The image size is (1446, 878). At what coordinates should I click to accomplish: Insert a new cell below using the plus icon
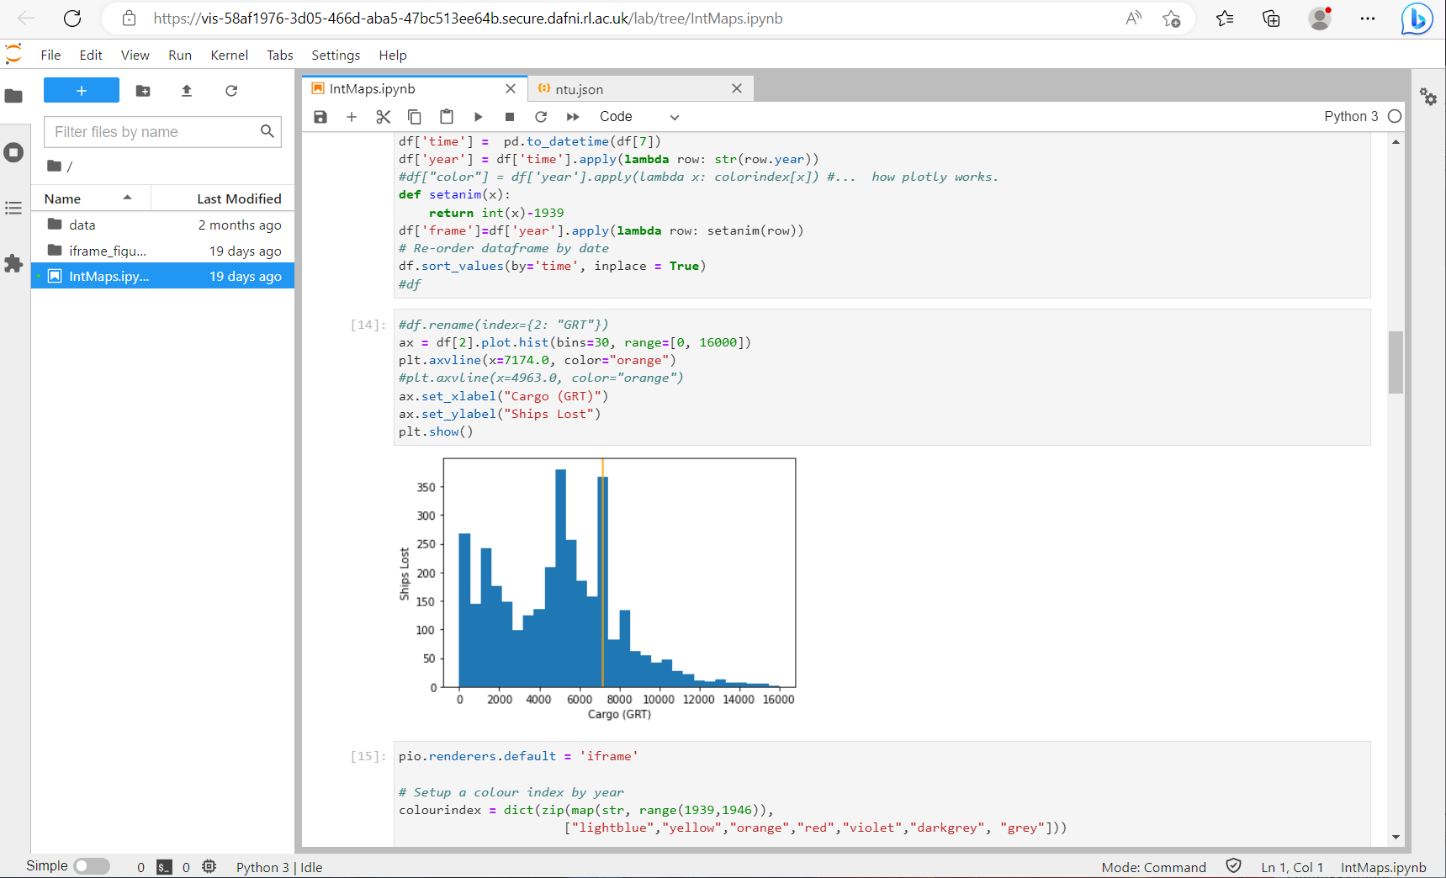tap(352, 117)
